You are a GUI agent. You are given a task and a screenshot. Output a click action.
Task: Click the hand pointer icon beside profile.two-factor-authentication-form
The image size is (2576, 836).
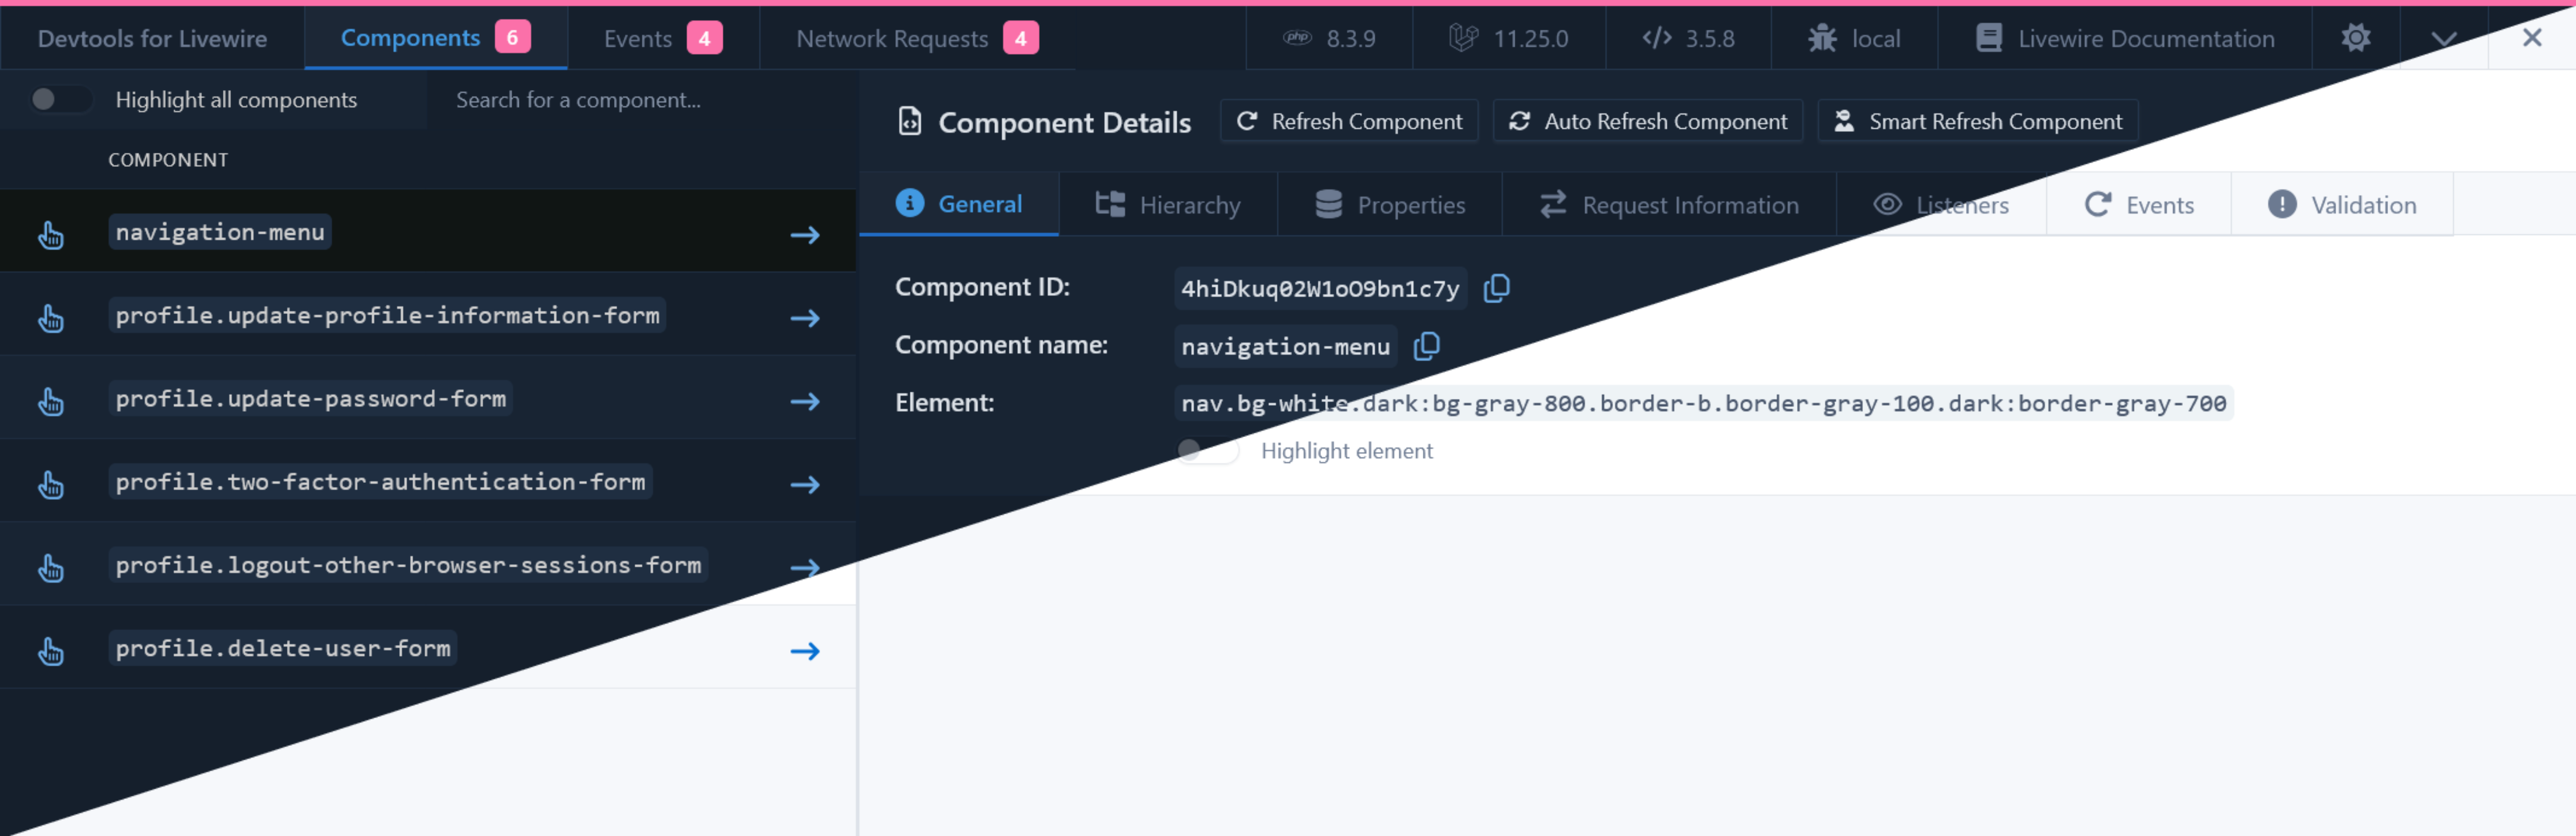click(x=50, y=484)
